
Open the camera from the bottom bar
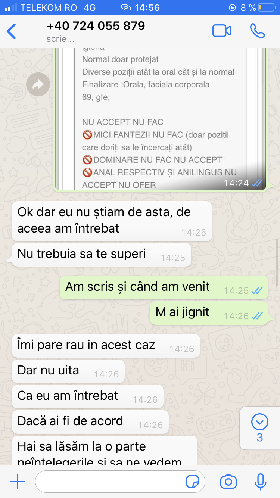(228, 482)
